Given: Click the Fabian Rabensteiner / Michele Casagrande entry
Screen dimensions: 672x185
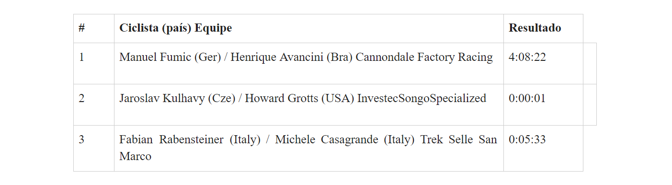Looking at the screenshot, I should tap(308, 148).
